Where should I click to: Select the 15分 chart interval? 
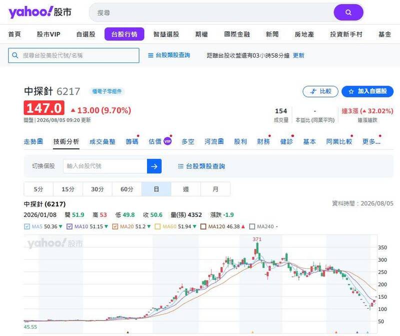(x=68, y=189)
